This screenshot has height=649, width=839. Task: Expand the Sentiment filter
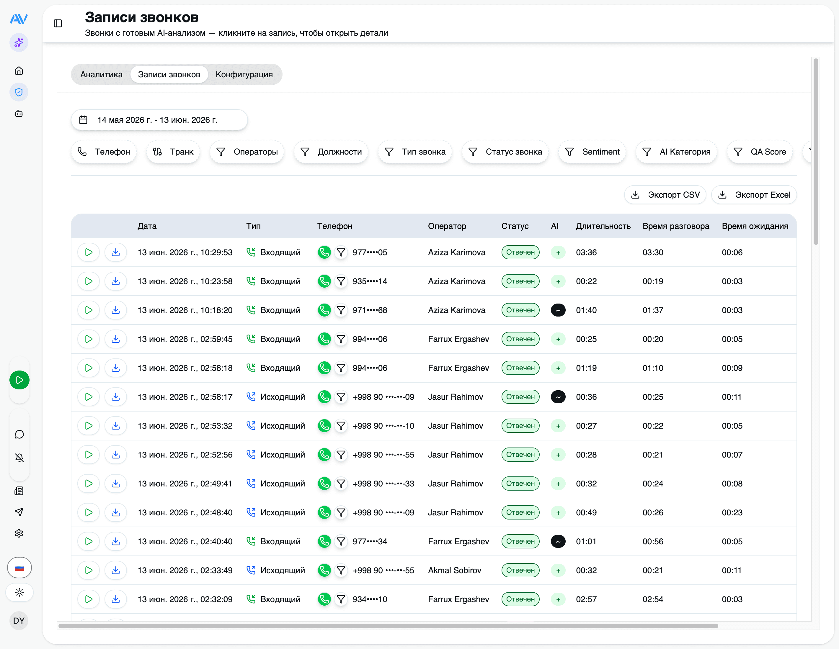pos(592,152)
